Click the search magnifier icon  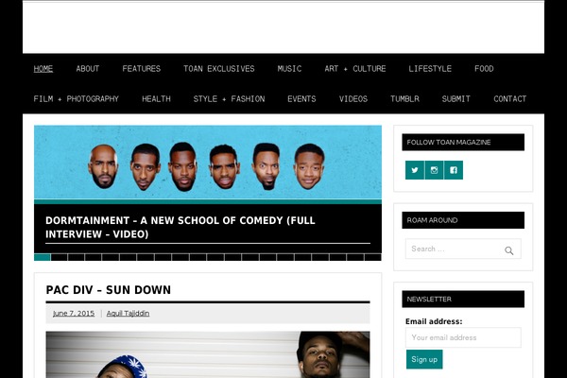(508, 250)
